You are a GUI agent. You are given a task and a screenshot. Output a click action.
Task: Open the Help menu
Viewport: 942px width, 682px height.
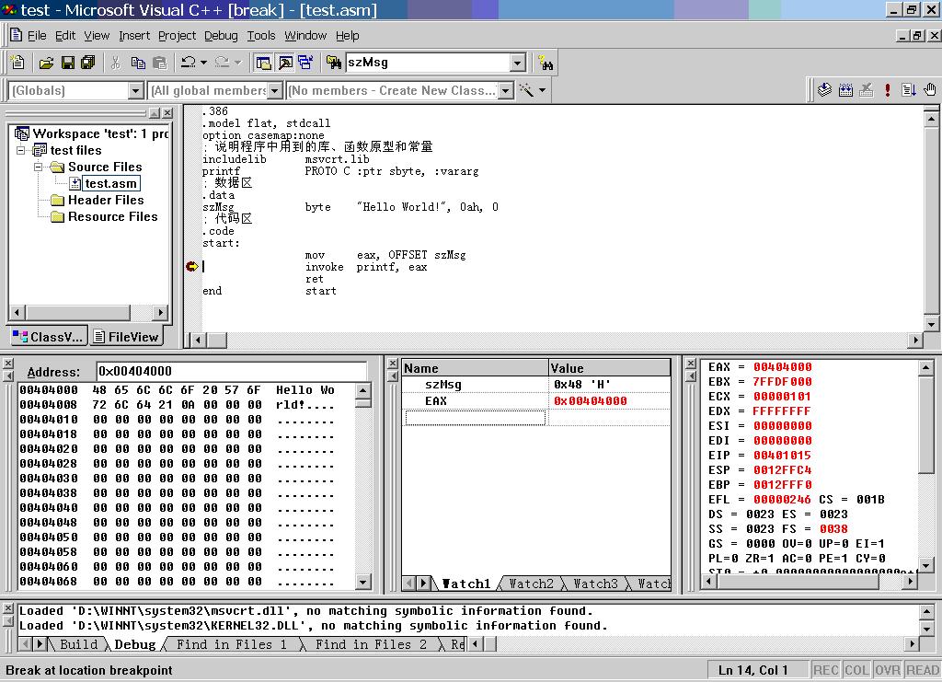tap(347, 36)
